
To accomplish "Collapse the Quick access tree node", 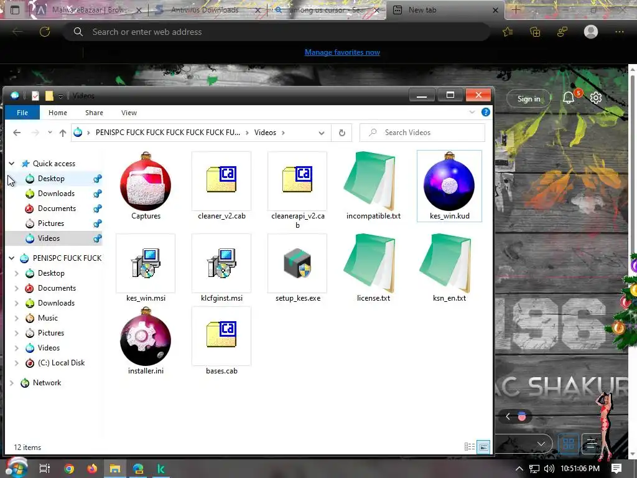I will pos(12,164).
